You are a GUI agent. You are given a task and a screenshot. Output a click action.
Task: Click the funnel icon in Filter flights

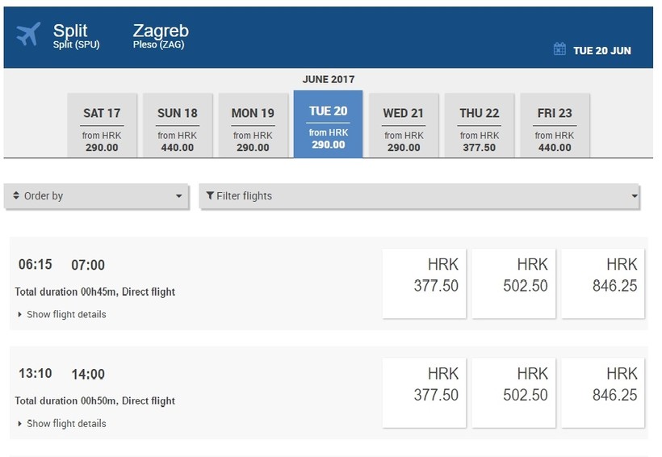210,196
